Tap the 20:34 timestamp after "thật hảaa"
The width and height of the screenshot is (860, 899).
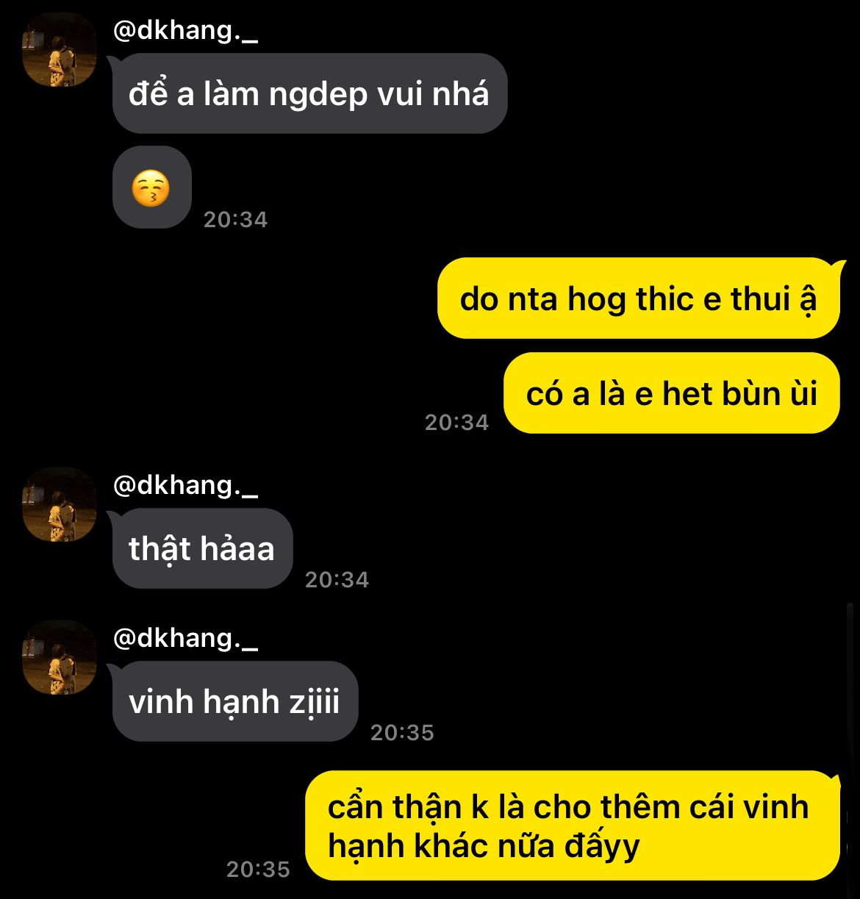coord(337,580)
